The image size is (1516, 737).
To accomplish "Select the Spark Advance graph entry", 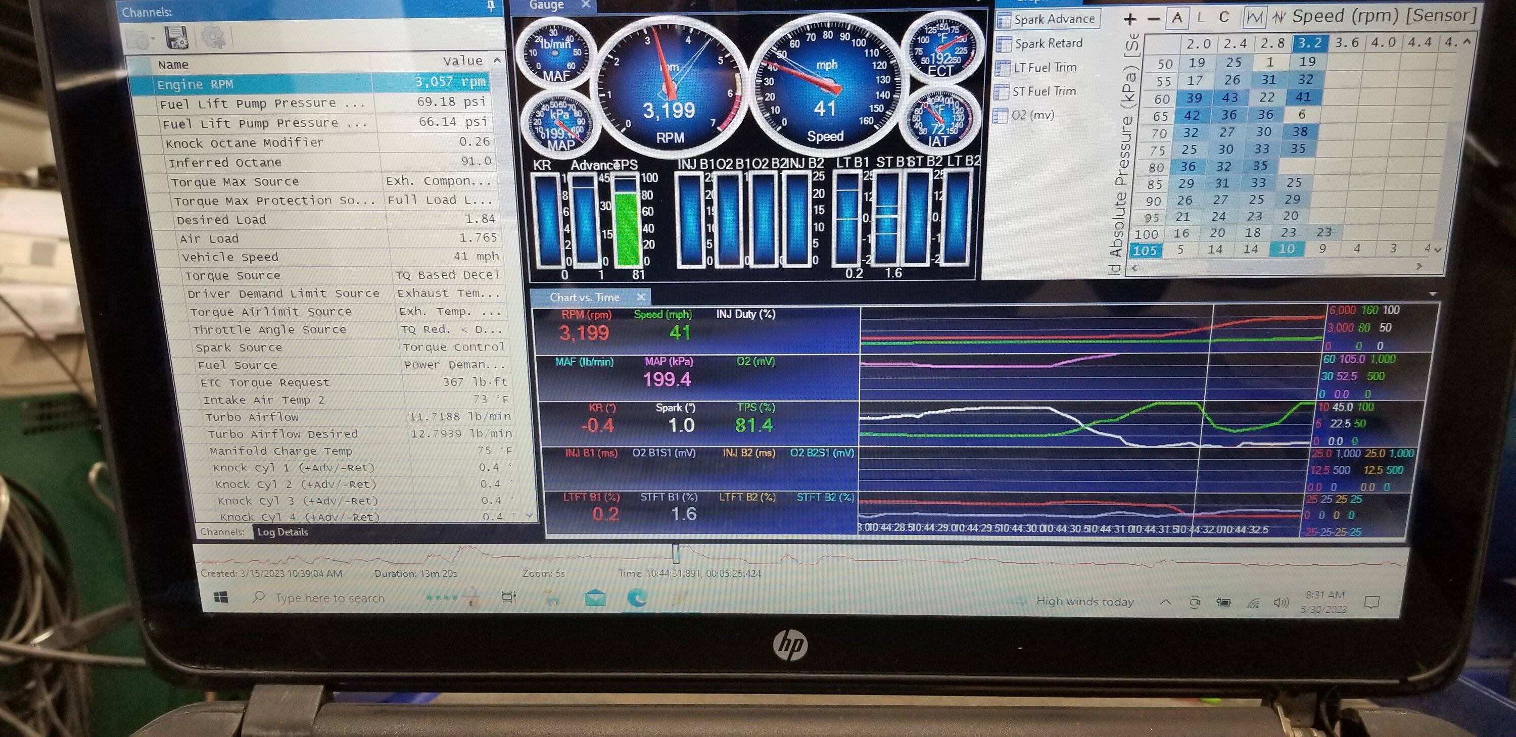I will [x=1048, y=19].
